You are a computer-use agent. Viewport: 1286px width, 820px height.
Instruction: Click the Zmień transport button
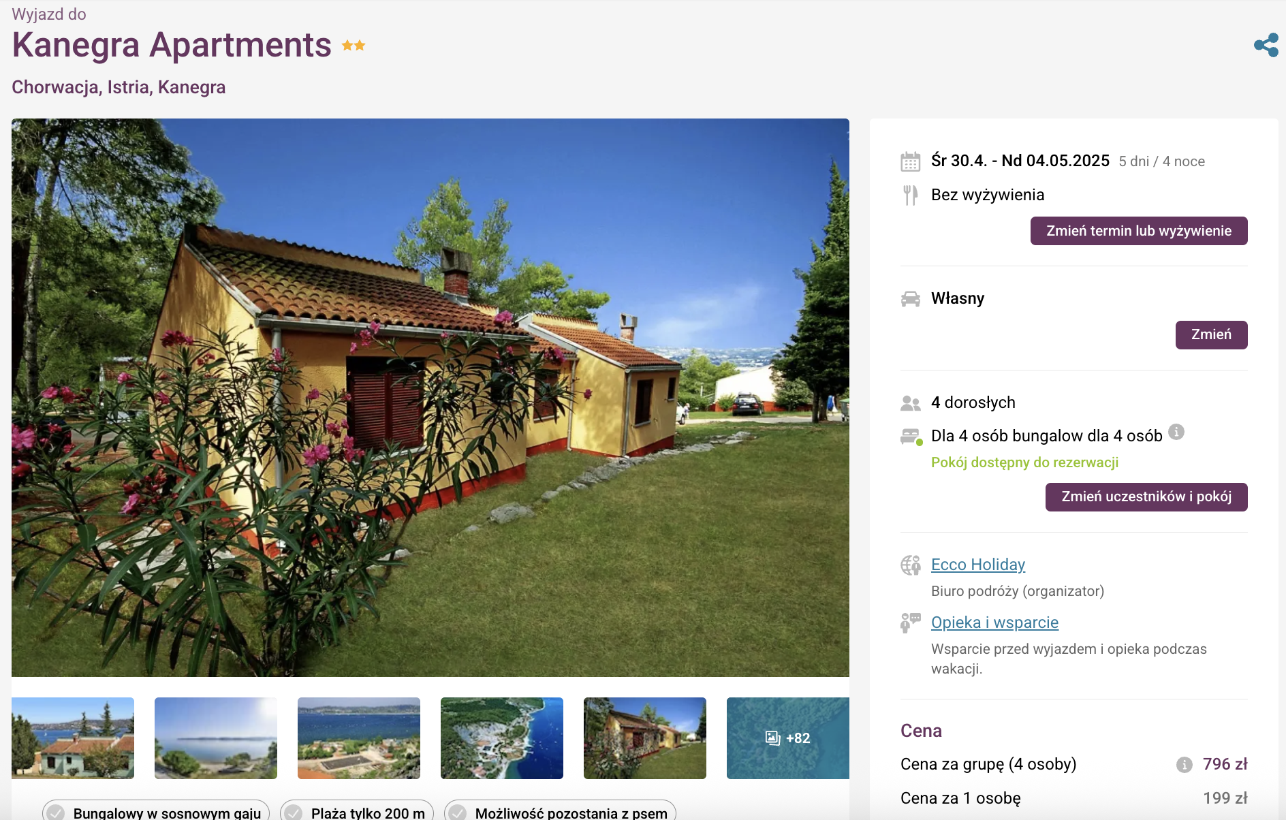1211,335
